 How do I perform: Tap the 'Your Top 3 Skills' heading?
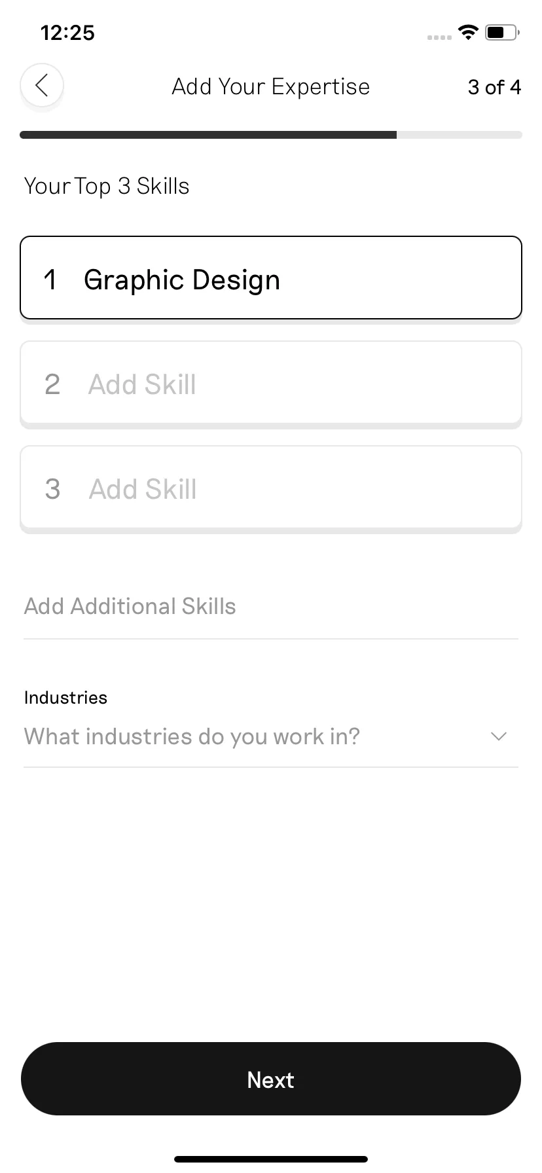click(107, 187)
